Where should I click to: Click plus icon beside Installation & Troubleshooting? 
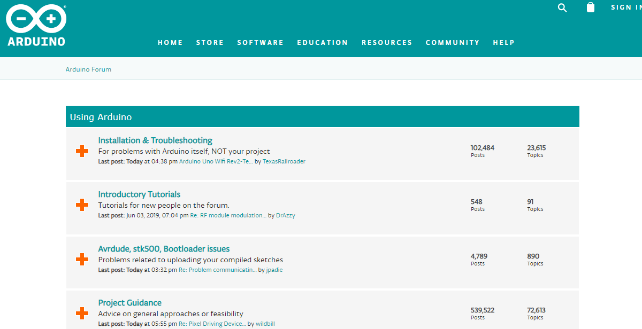pos(82,151)
